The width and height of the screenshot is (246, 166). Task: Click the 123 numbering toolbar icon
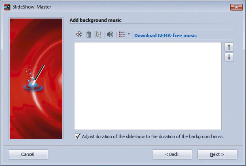pos(98,34)
